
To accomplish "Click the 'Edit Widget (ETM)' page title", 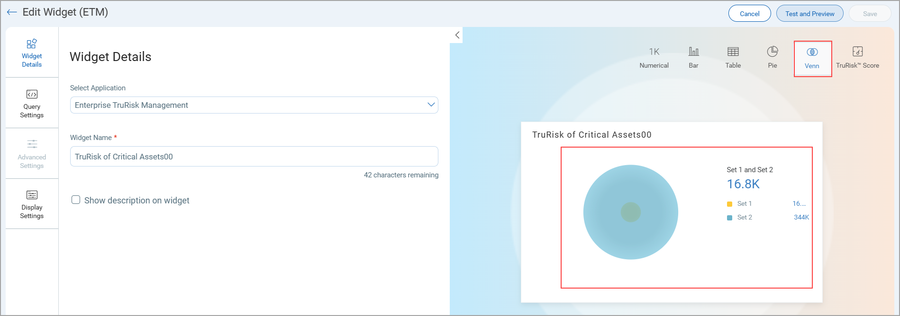I will coord(65,12).
